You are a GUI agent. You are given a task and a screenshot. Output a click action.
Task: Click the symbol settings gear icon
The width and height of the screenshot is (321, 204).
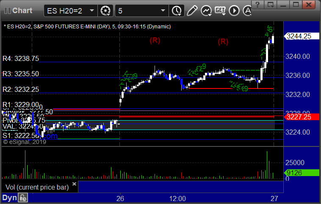click(x=105, y=11)
